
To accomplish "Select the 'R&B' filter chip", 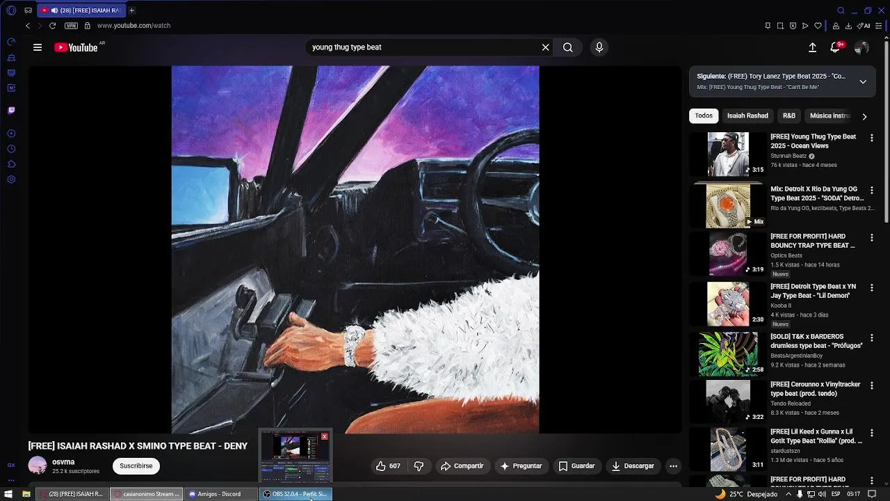I will [789, 116].
